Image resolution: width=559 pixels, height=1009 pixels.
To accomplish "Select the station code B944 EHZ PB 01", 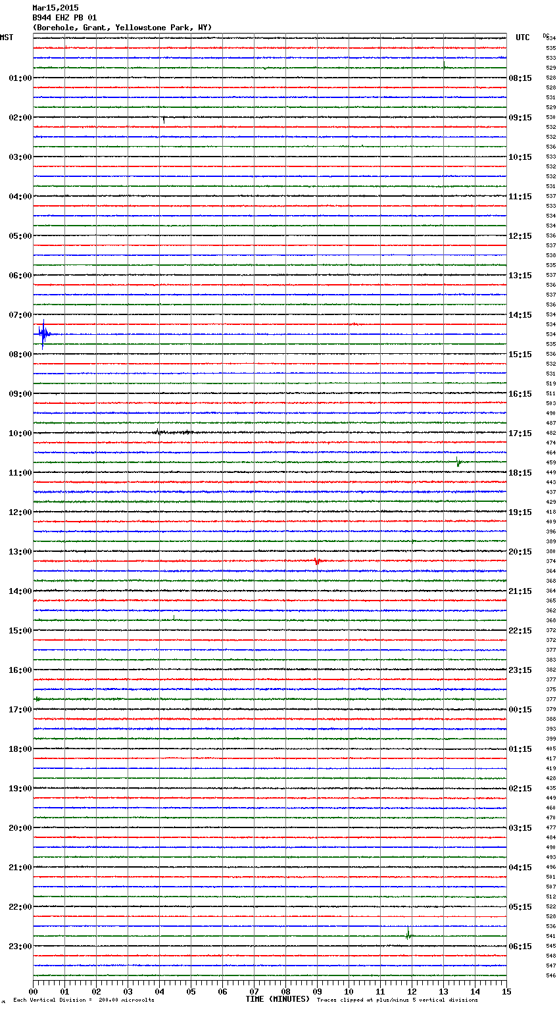I will click(x=64, y=18).
